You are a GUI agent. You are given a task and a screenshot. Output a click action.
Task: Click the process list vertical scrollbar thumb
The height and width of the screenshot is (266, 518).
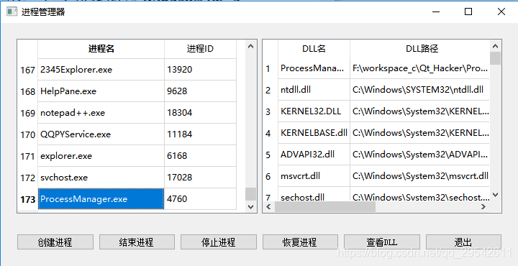(250, 194)
